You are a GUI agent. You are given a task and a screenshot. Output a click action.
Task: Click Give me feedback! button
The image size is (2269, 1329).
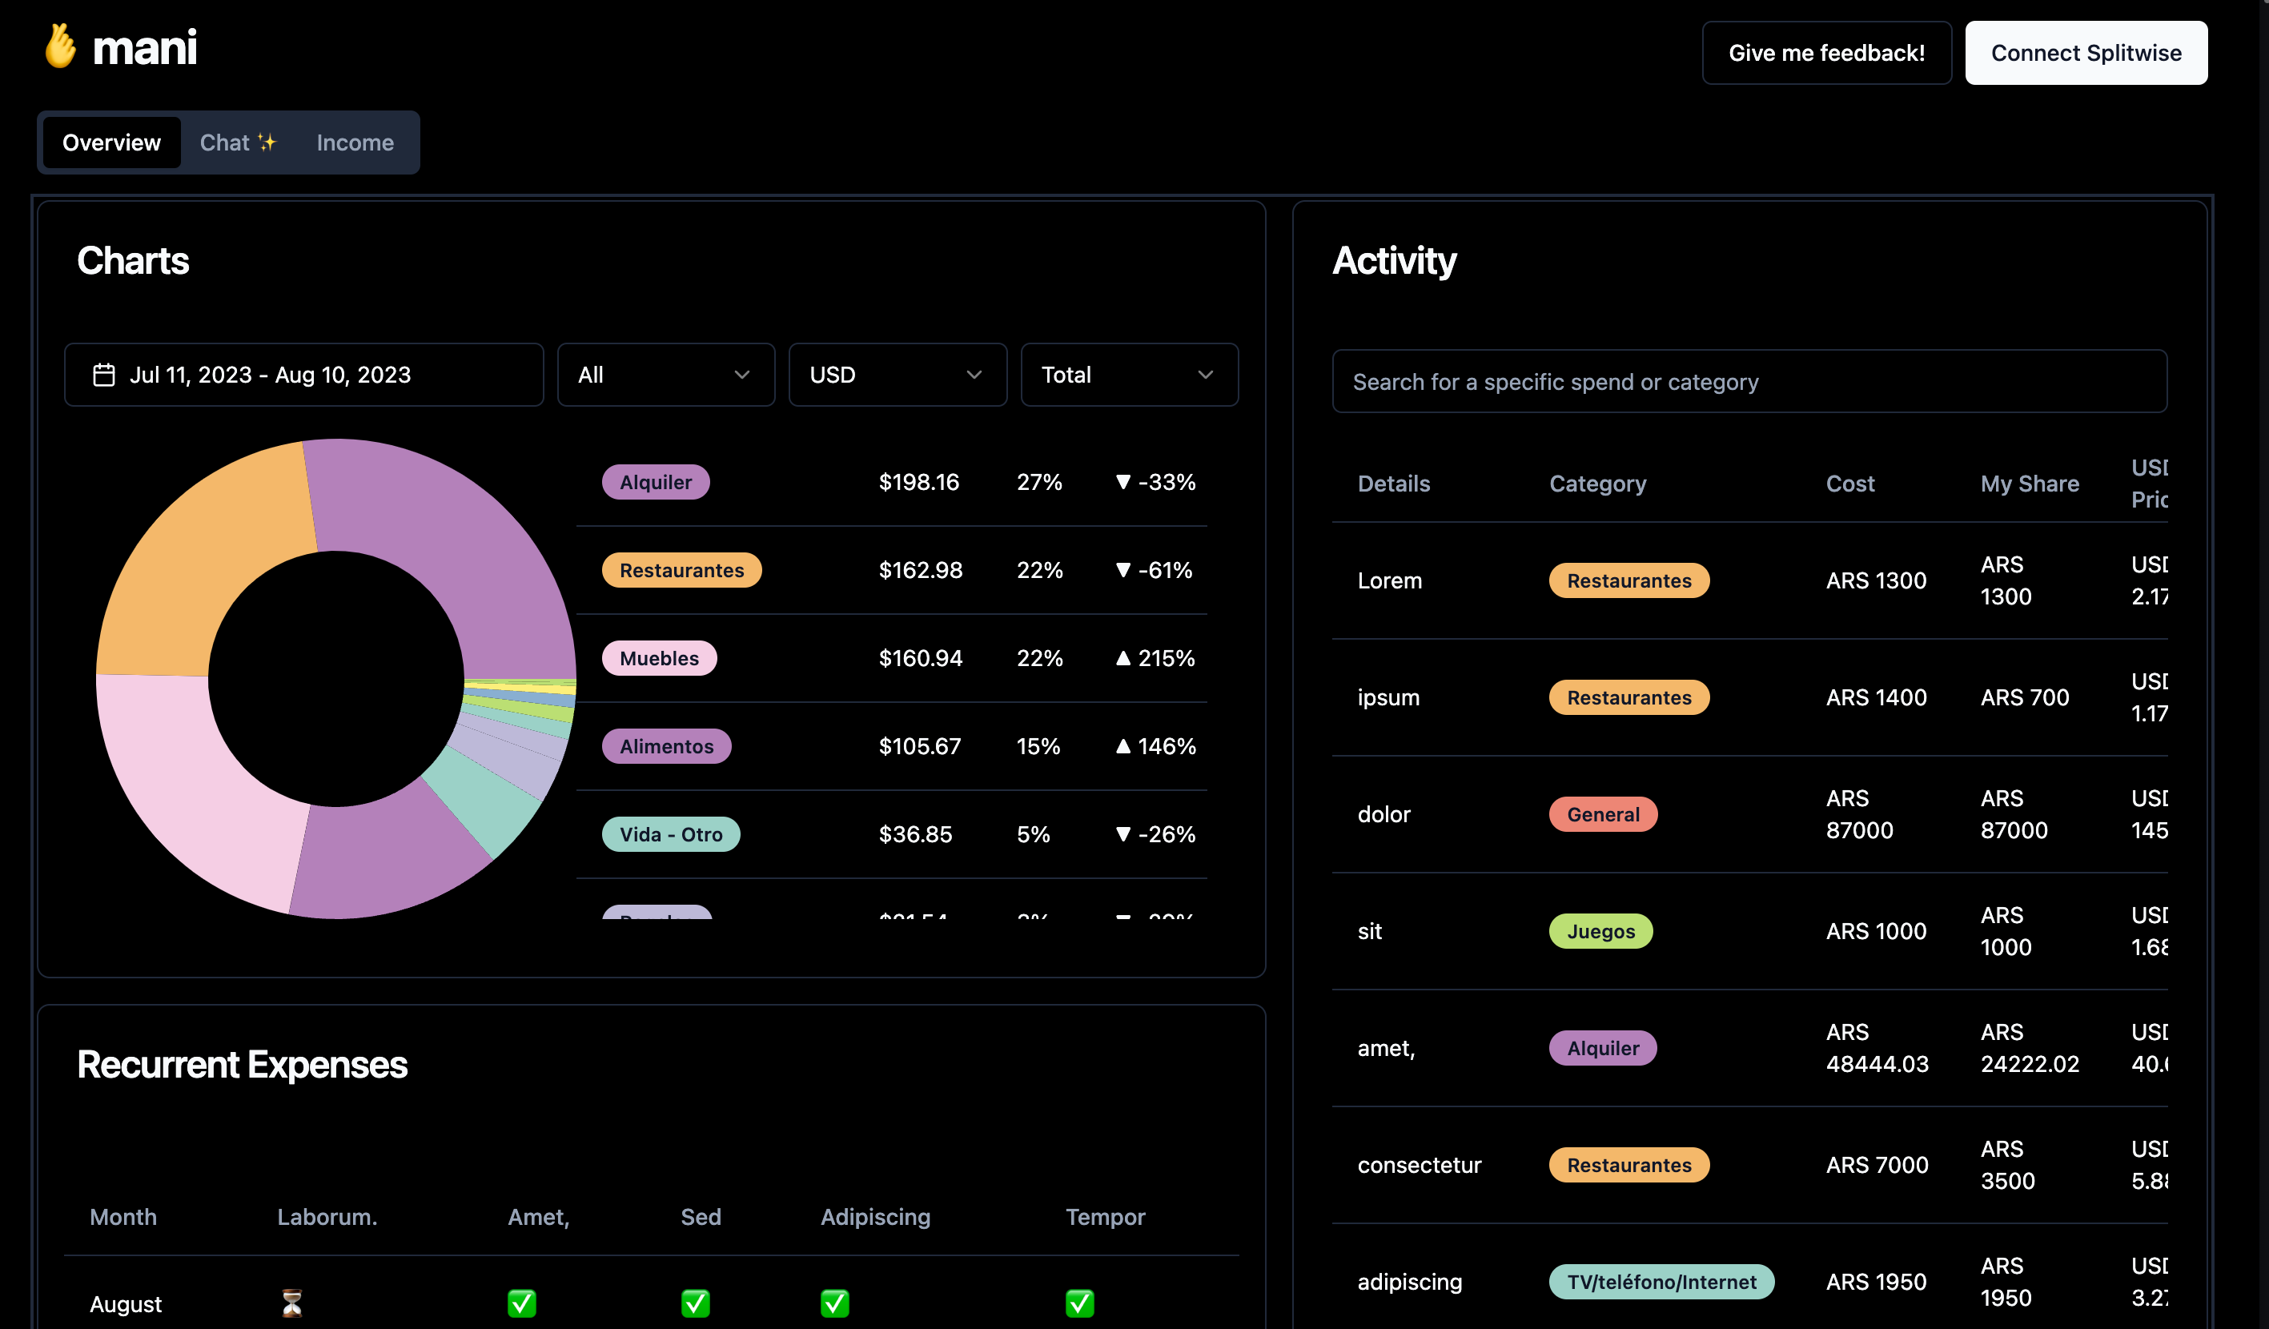[1826, 53]
